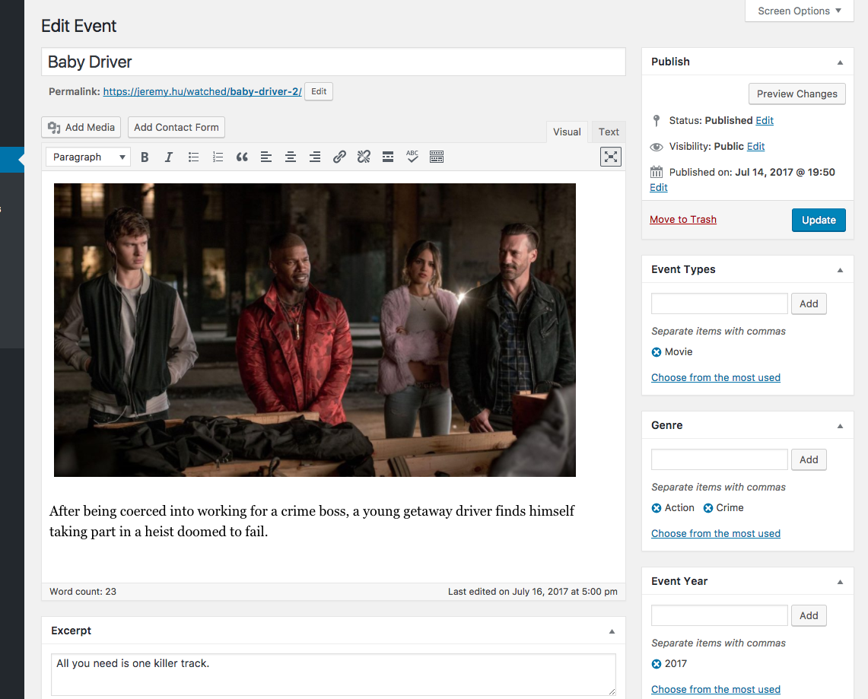Remove link with unlink icon
This screenshot has height=699, width=868.
pyautogui.click(x=364, y=157)
